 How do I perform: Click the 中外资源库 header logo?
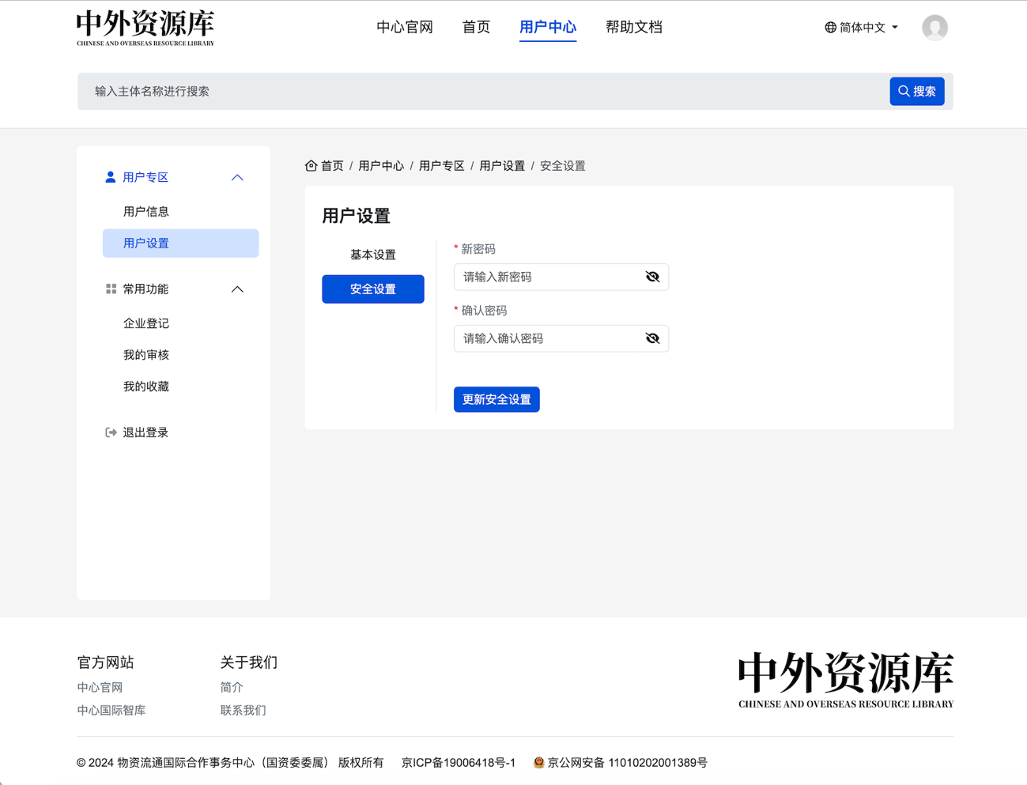pos(145,28)
